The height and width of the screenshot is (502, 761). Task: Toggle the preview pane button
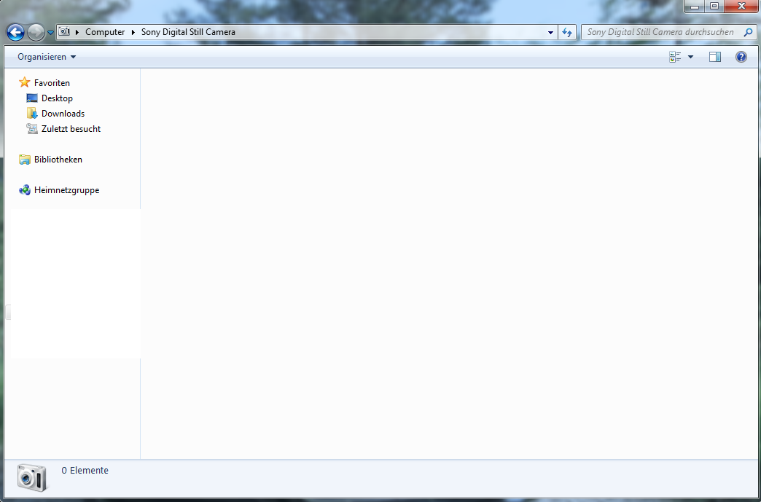pyautogui.click(x=715, y=57)
